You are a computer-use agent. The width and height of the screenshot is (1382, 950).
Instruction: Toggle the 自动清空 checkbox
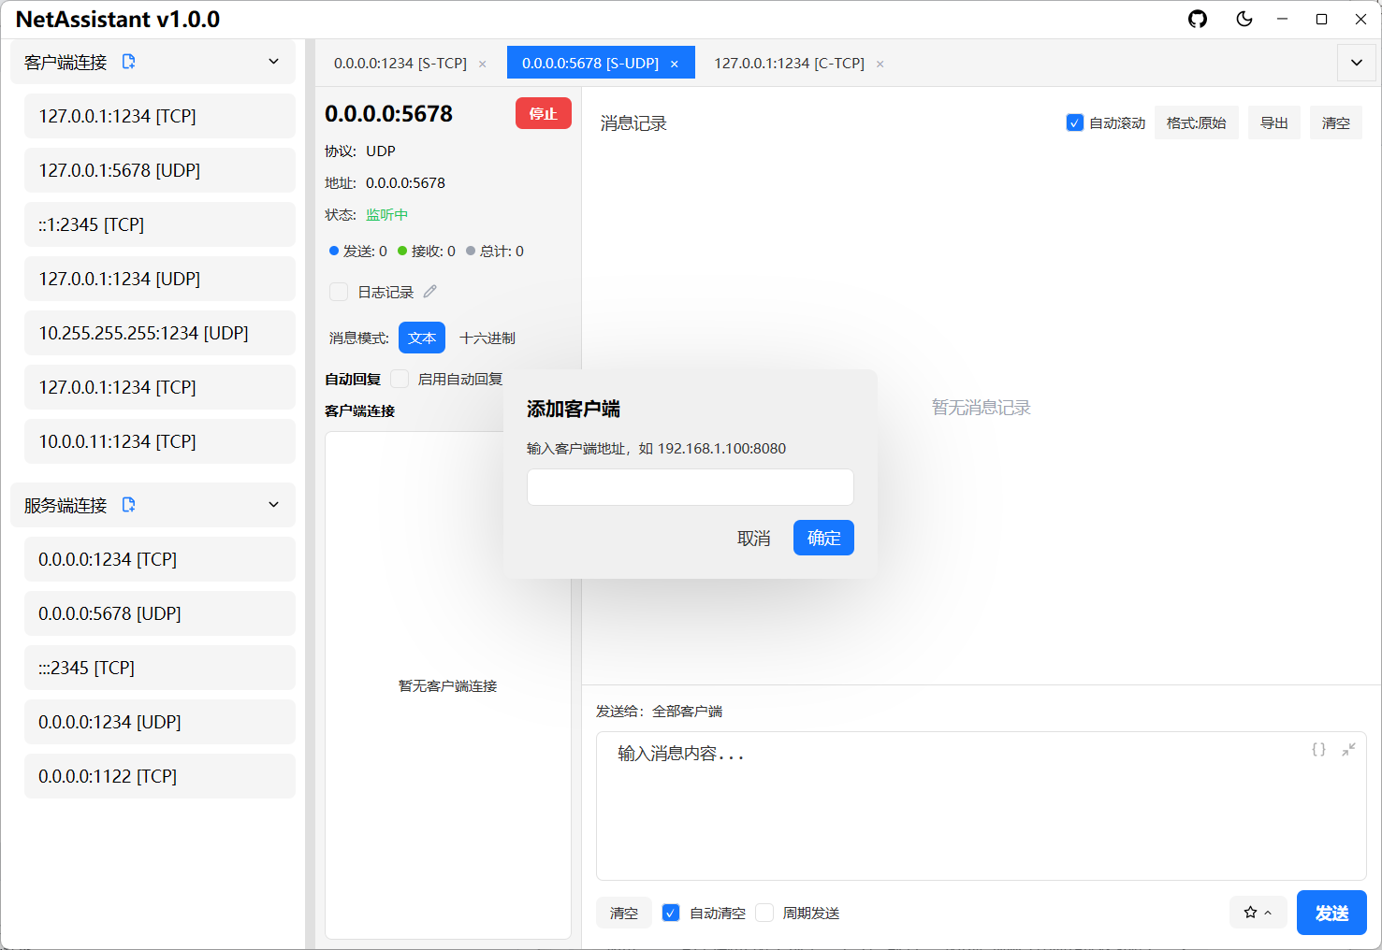(x=671, y=913)
